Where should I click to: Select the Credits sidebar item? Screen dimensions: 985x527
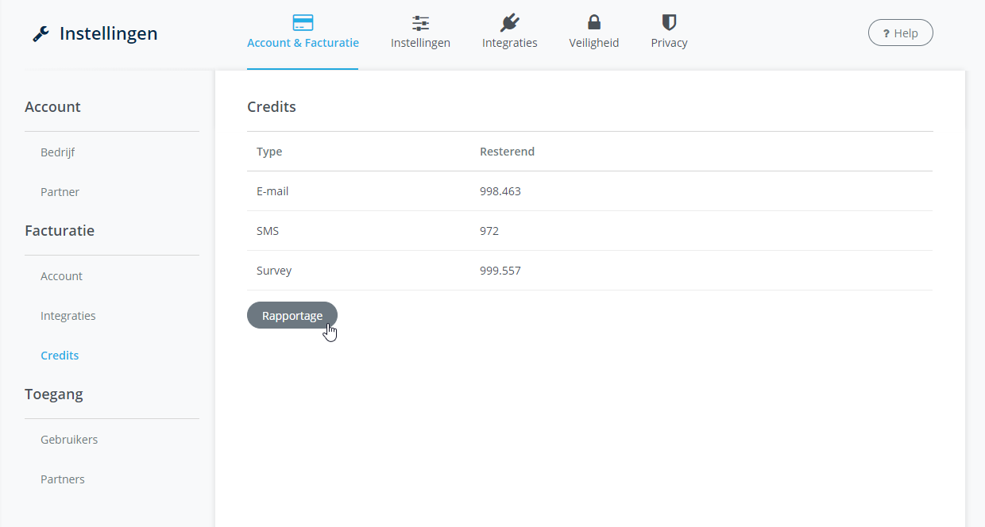(60, 356)
